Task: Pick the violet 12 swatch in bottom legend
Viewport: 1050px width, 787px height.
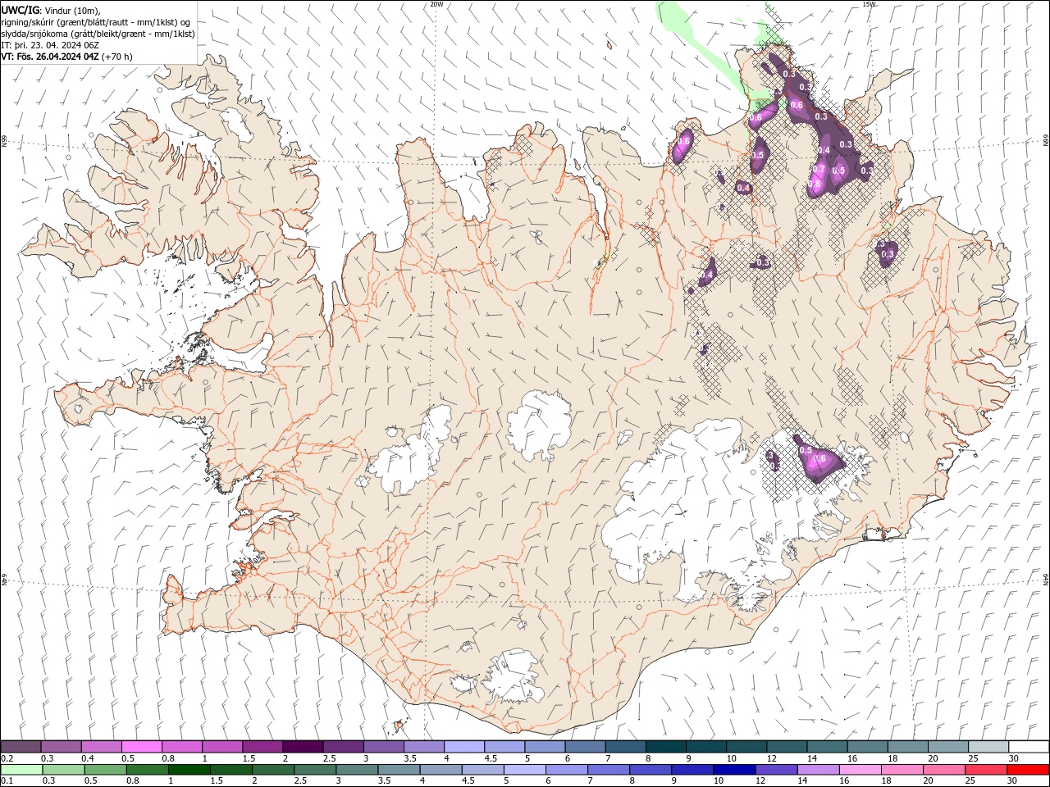Action: pos(775,770)
